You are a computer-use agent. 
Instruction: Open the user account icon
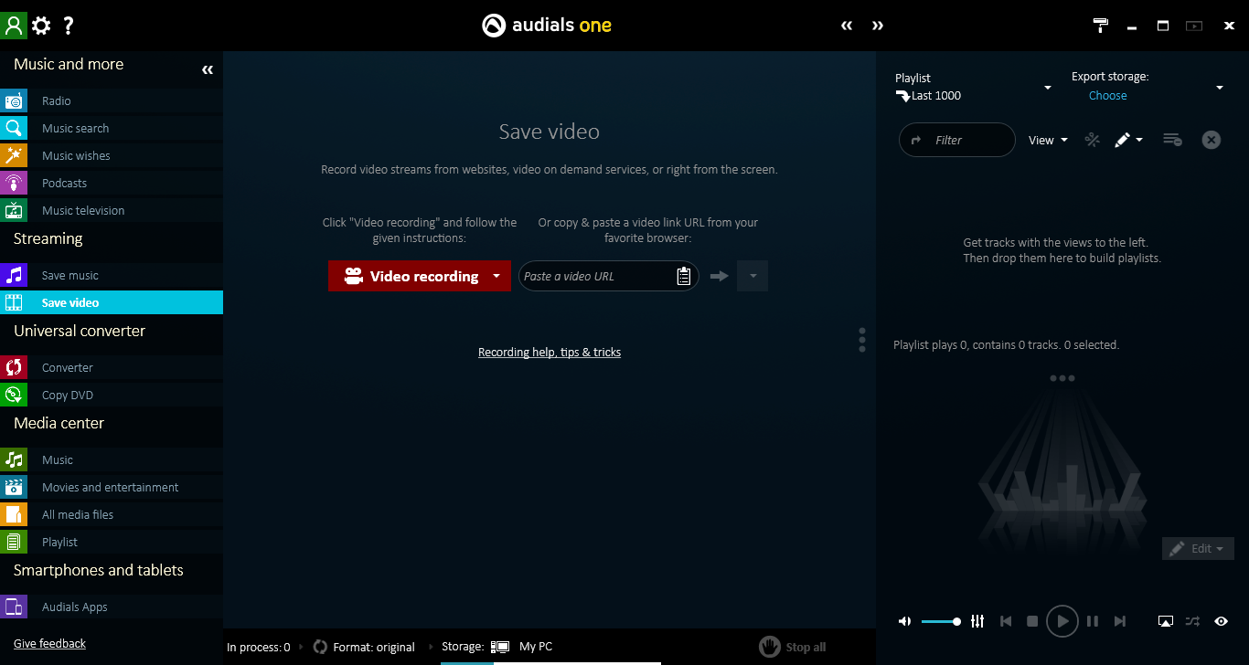click(x=14, y=26)
